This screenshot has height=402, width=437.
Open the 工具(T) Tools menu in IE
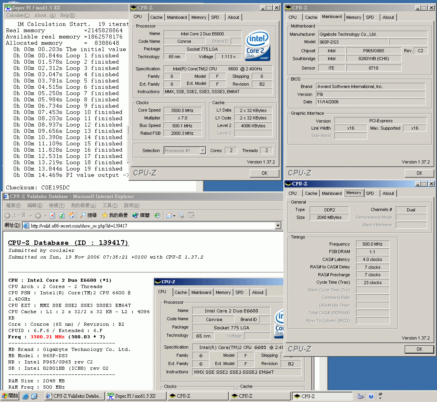(x=110, y=206)
